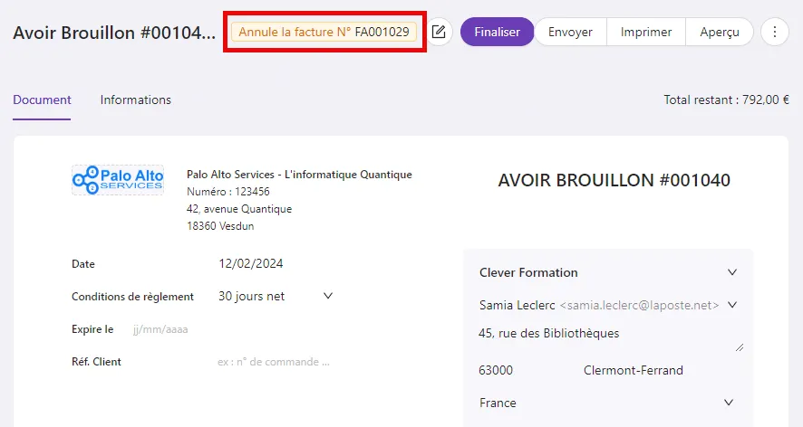Image resolution: width=803 pixels, height=427 pixels.
Task: Expand the Clever Formation client dropdown
Action: click(608, 272)
